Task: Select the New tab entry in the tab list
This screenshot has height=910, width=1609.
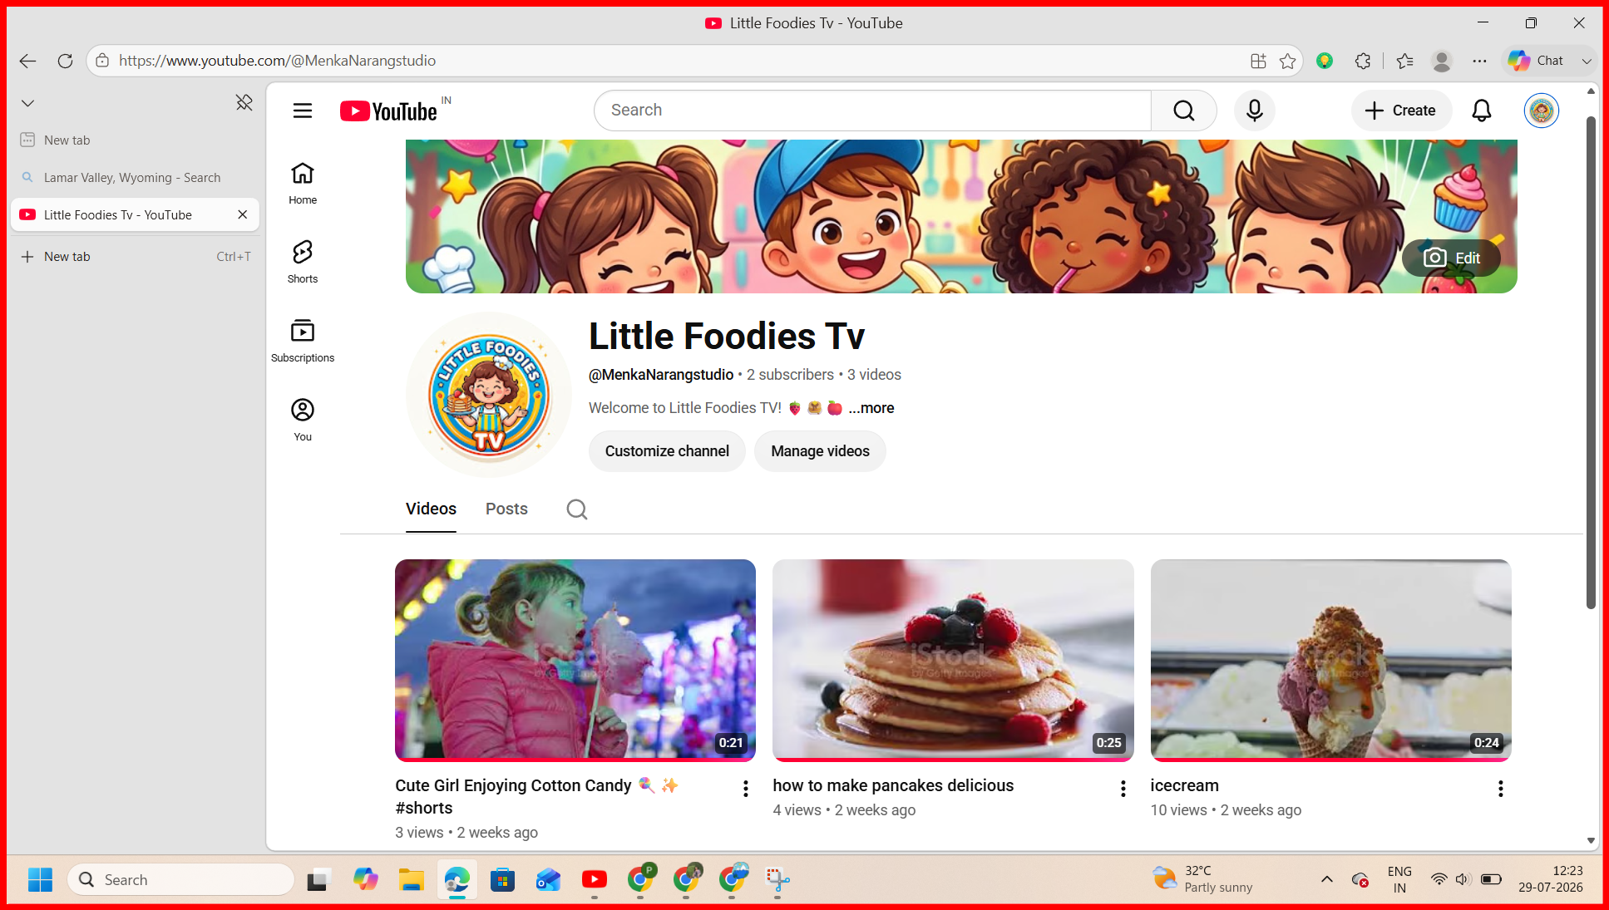Action: click(135, 140)
